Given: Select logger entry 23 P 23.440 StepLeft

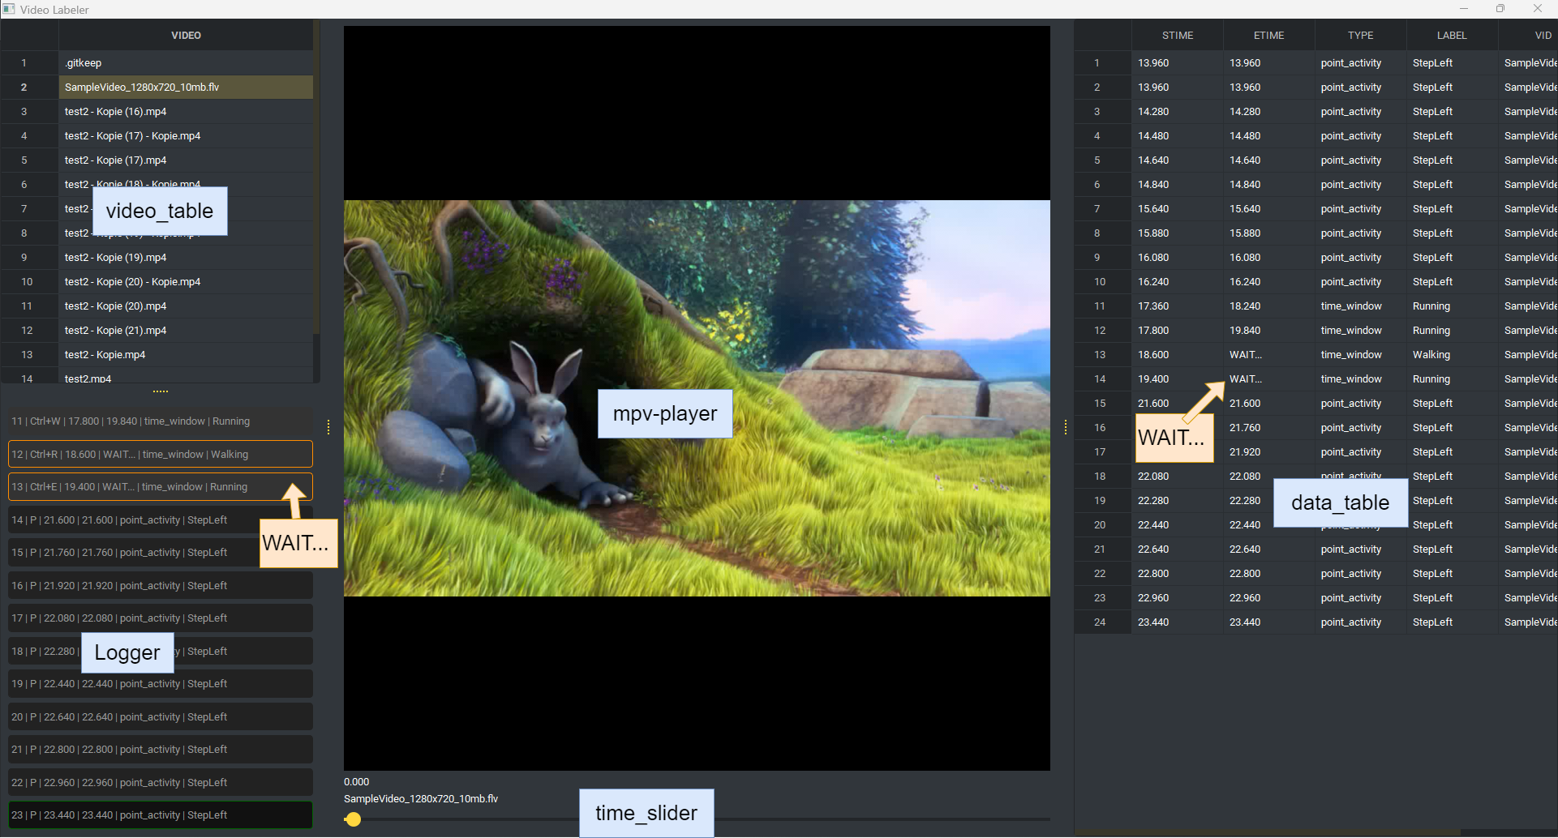Looking at the screenshot, I should tap(161, 815).
